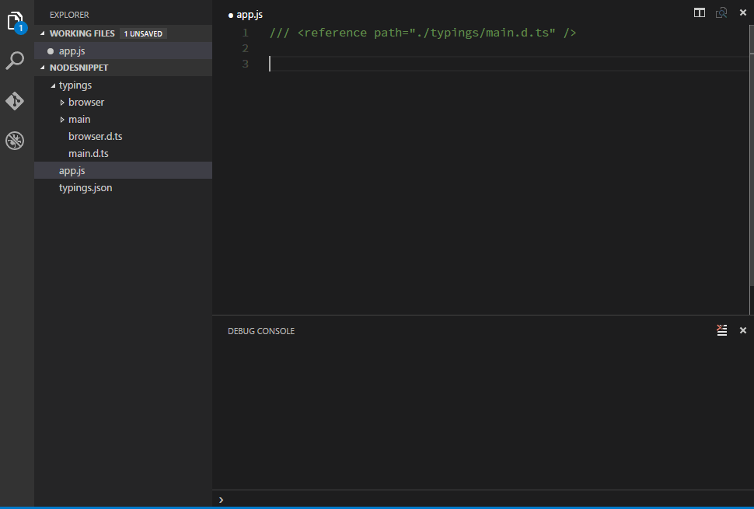Focus the debug console input prompt
The image size is (754, 509).
482,499
